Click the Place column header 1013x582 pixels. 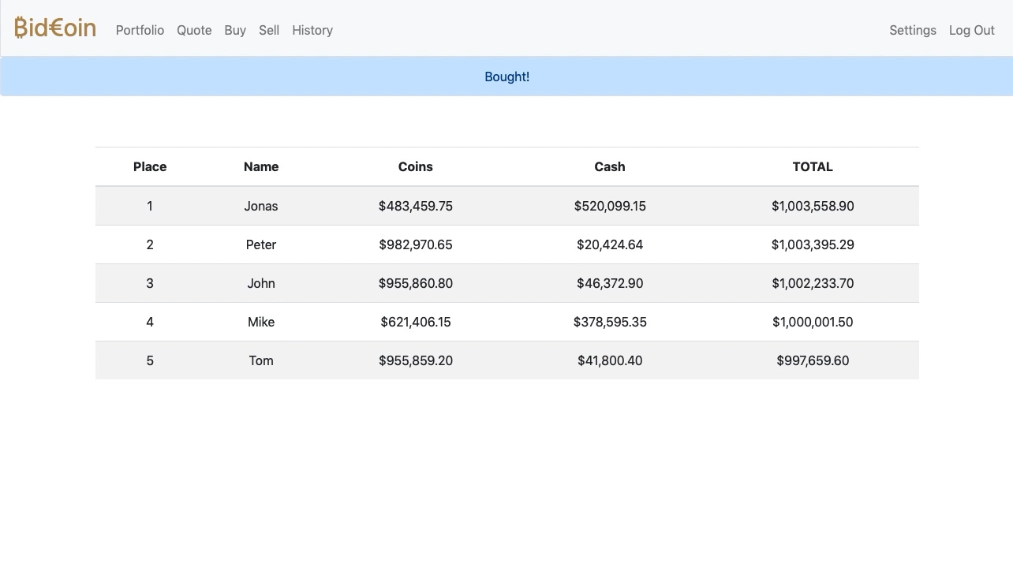(150, 166)
